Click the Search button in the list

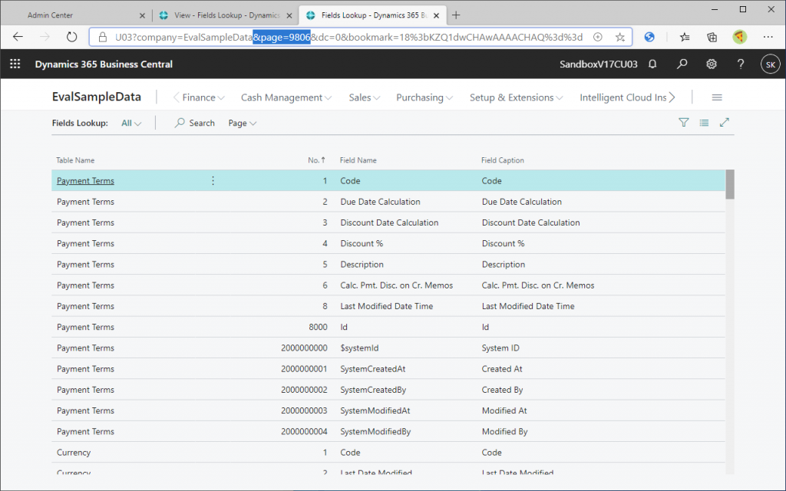[194, 123]
